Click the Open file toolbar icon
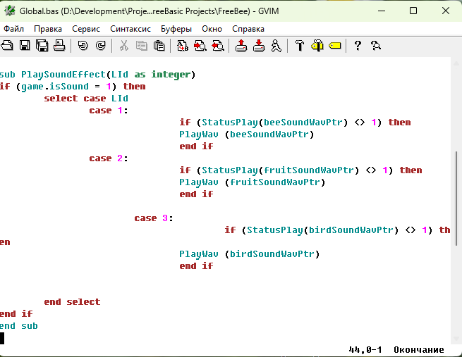The image size is (462, 357). tap(7, 46)
